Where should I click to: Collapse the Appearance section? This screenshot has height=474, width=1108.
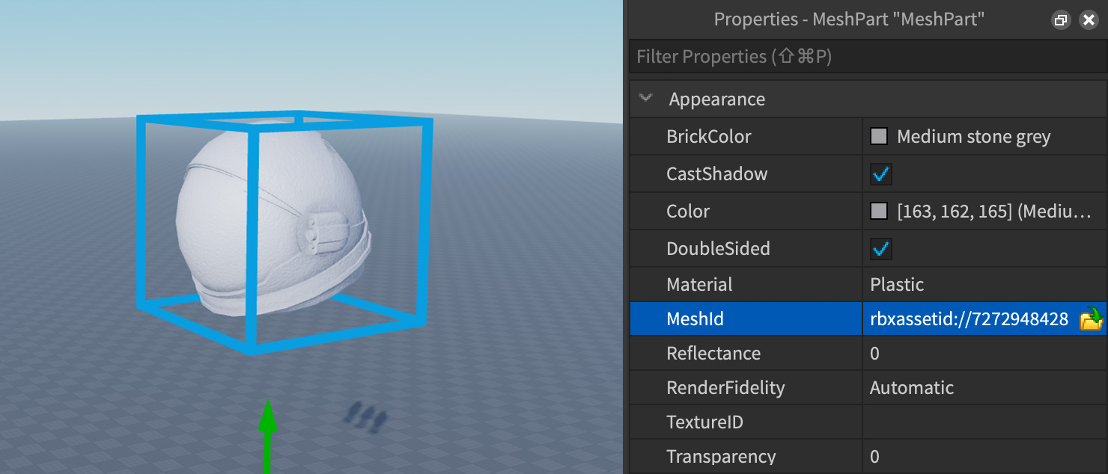(x=645, y=98)
